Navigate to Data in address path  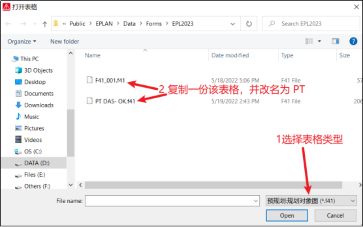tap(129, 24)
